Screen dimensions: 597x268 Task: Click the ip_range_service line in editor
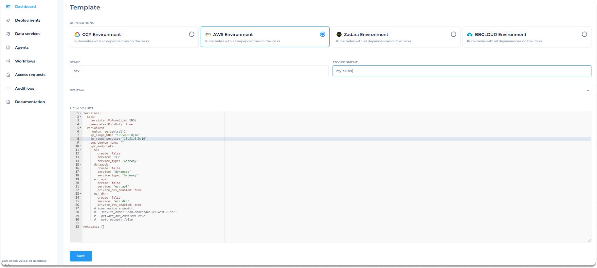(x=118, y=139)
